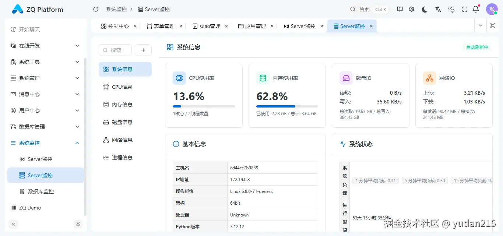Expand the 系统工具 menu
The height and width of the screenshot is (236, 503).
click(46, 62)
